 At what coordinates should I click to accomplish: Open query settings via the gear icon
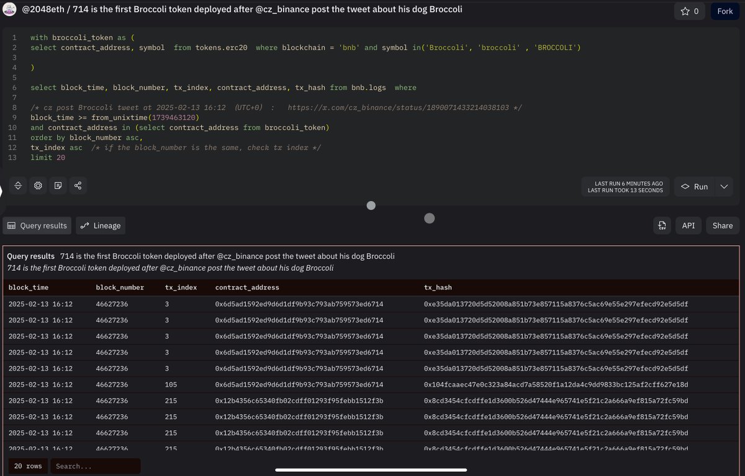click(x=38, y=186)
